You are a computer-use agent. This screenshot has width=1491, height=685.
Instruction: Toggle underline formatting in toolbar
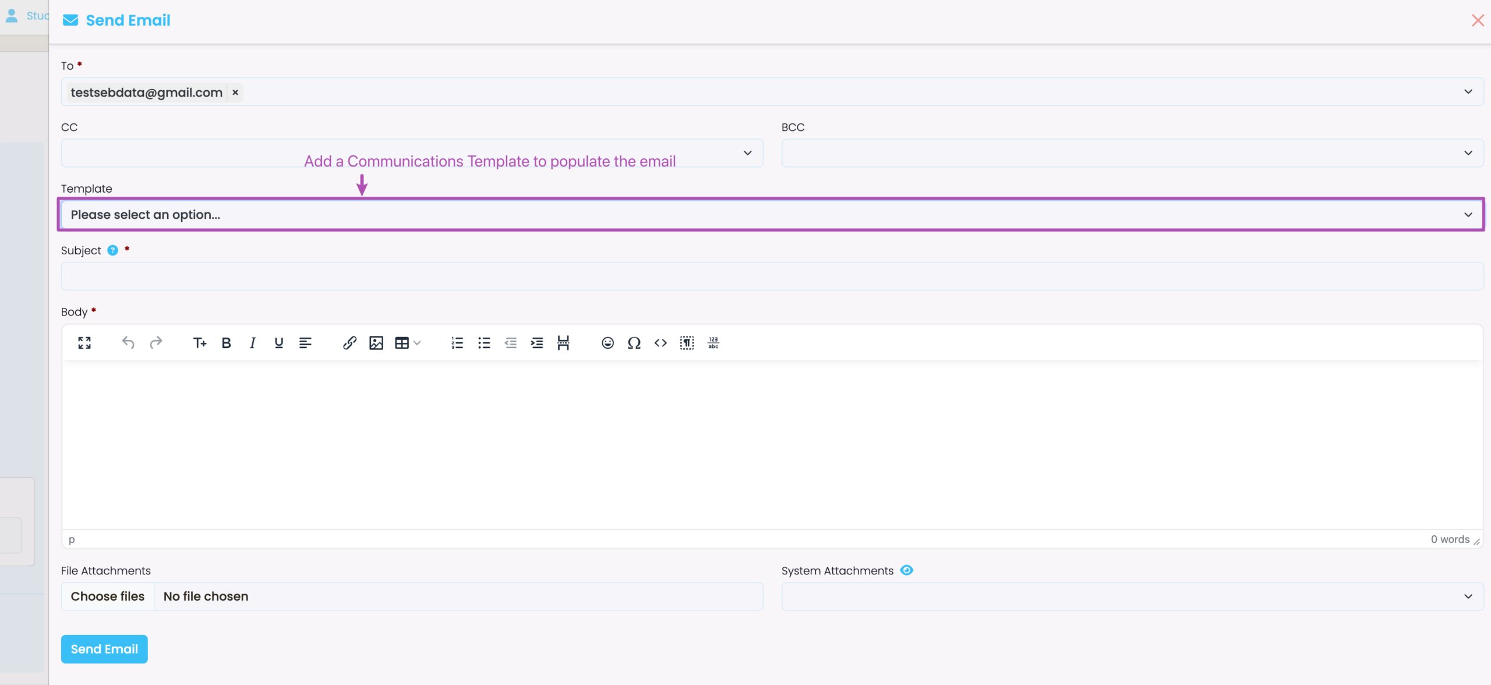point(278,343)
